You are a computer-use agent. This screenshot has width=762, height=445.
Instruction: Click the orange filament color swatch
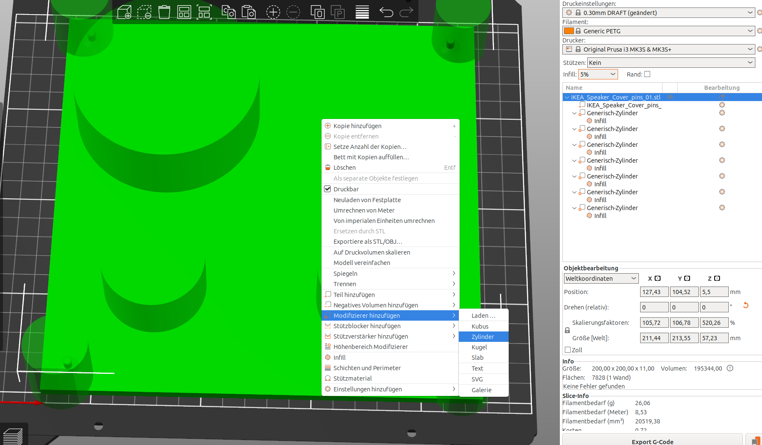[569, 31]
